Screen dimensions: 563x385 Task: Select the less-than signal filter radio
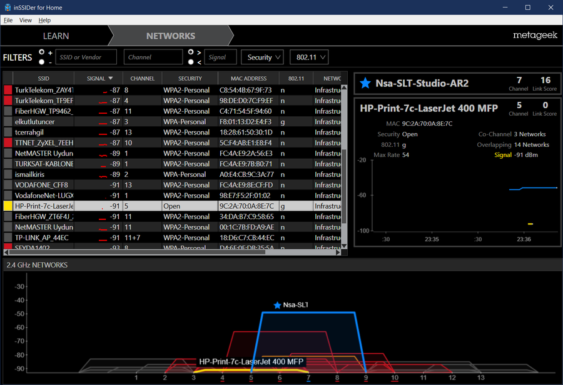(x=191, y=62)
